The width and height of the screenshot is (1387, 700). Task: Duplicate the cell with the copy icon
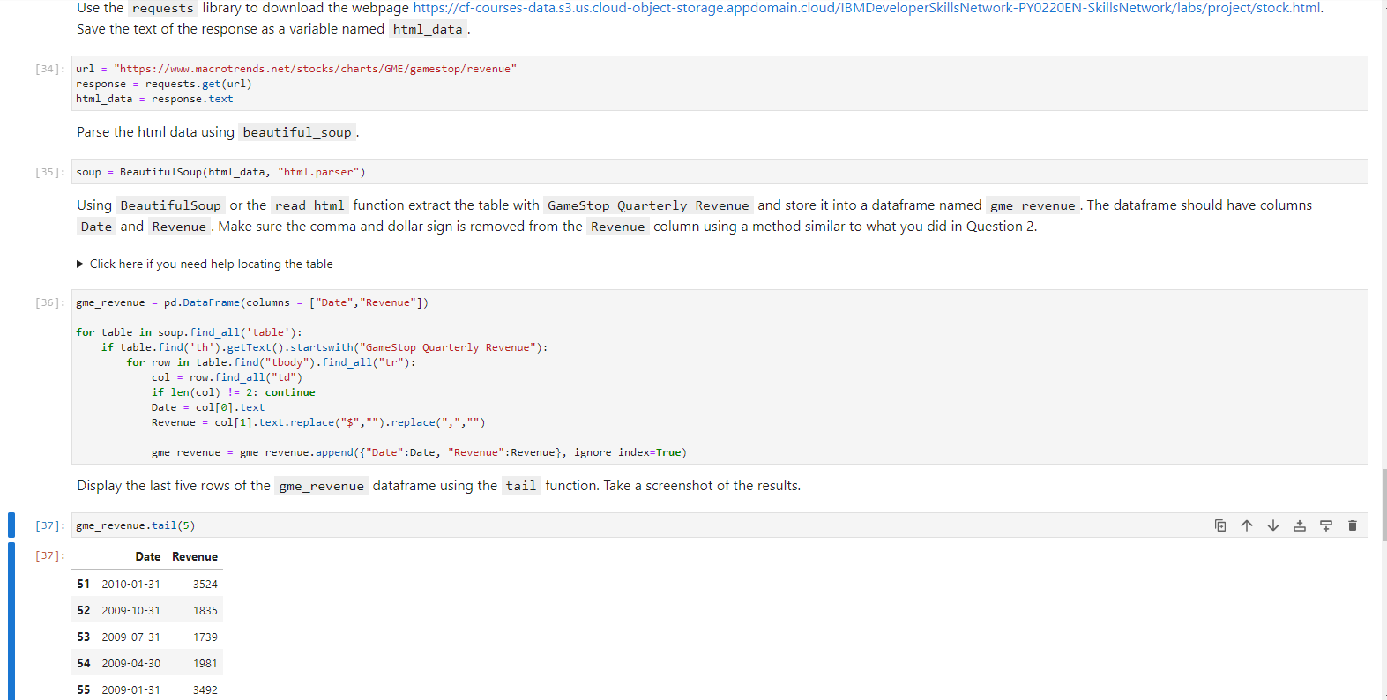click(1220, 525)
